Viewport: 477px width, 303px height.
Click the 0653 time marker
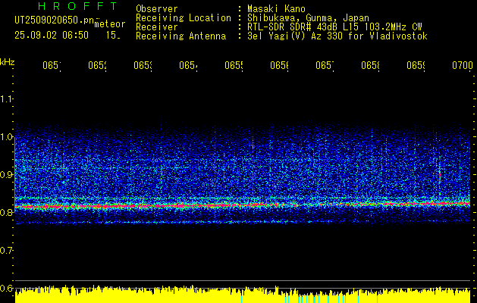[143, 65]
